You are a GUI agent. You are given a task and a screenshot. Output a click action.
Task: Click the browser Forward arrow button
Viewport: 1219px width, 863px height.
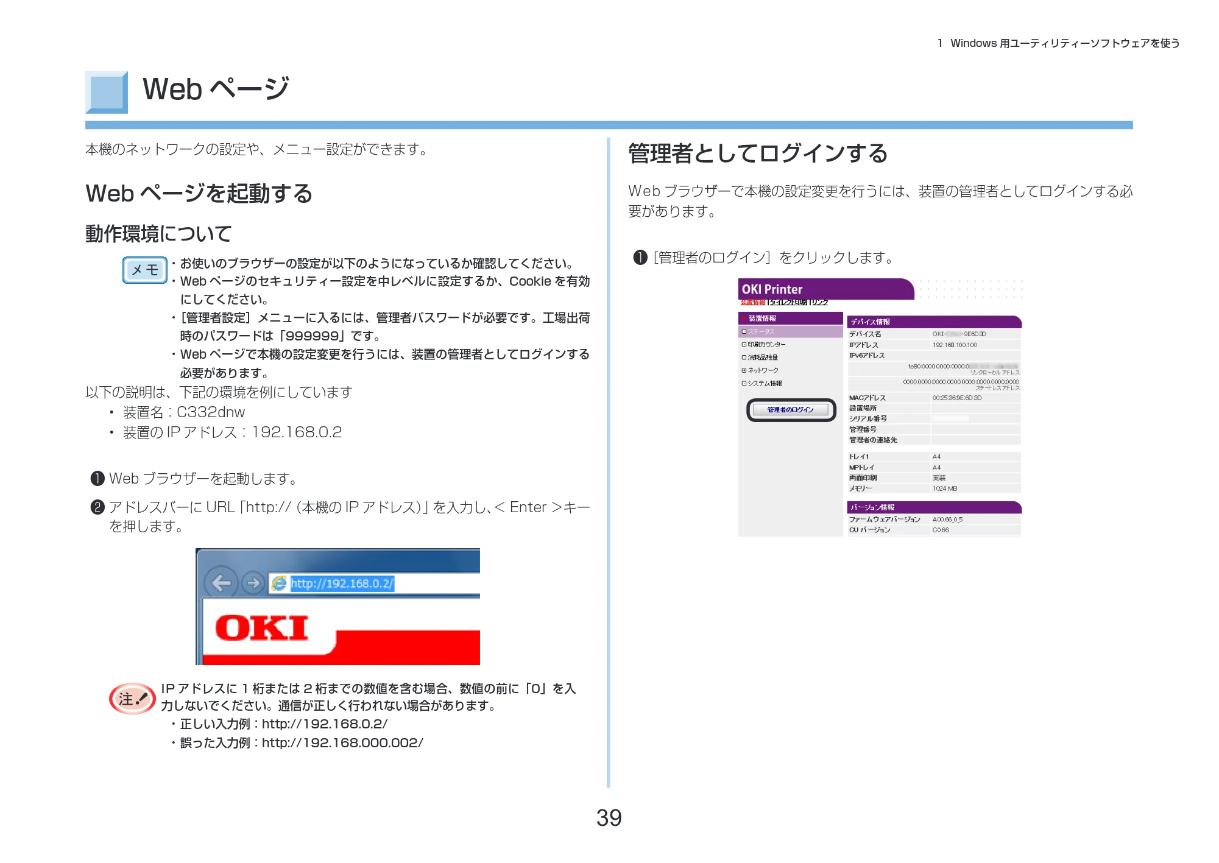tap(253, 583)
